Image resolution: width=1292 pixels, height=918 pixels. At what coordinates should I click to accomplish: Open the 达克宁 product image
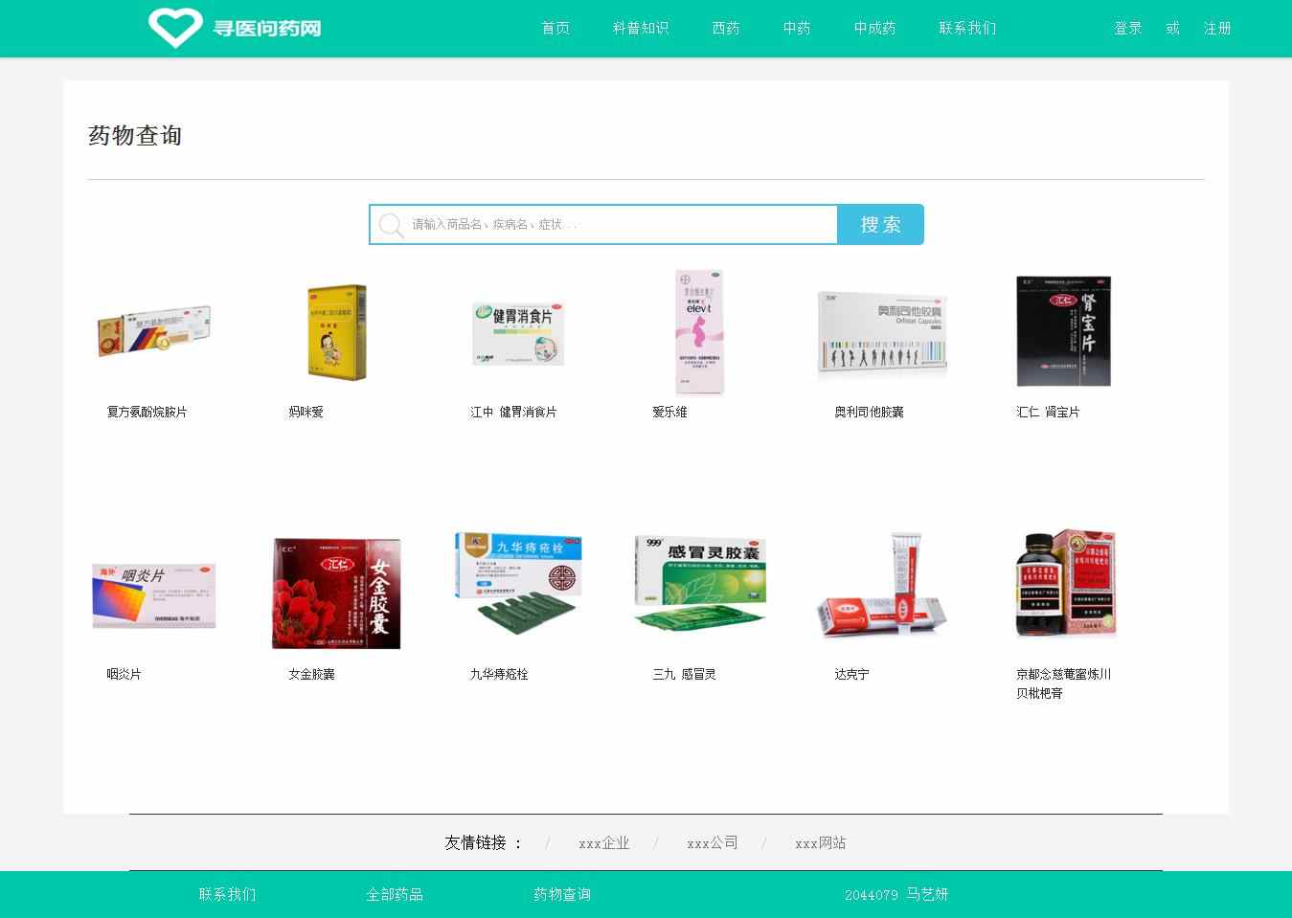[x=882, y=586]
